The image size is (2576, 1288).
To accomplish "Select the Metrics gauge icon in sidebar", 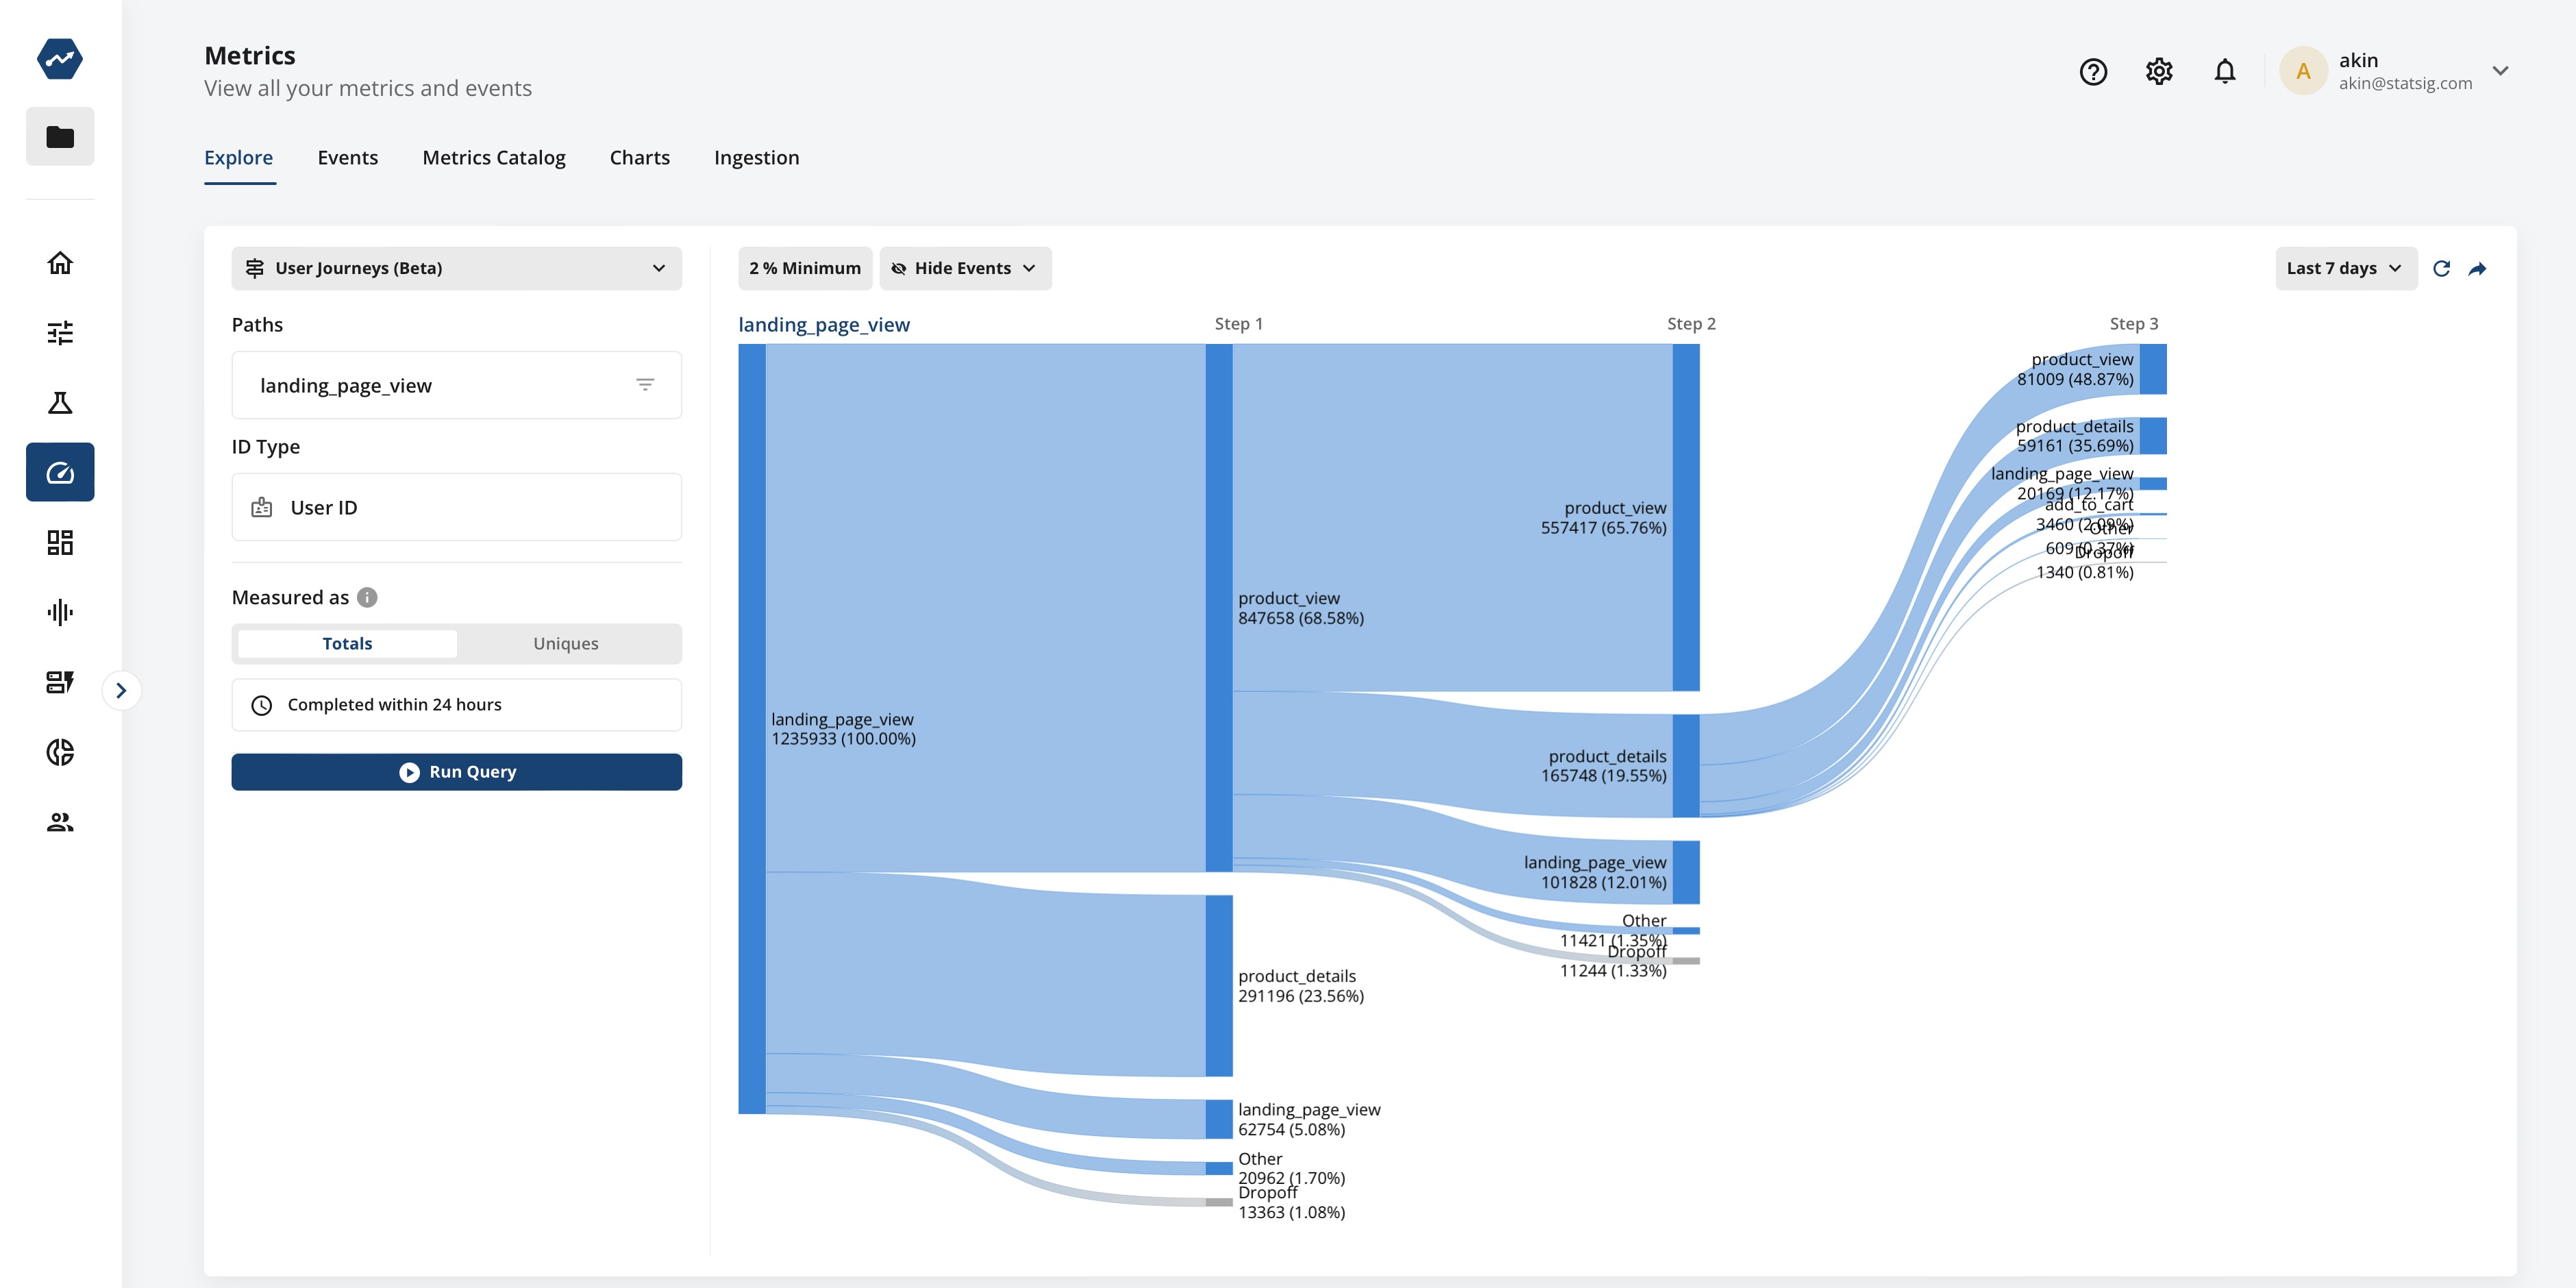I will pyautogui.click(x=60, y=472).
